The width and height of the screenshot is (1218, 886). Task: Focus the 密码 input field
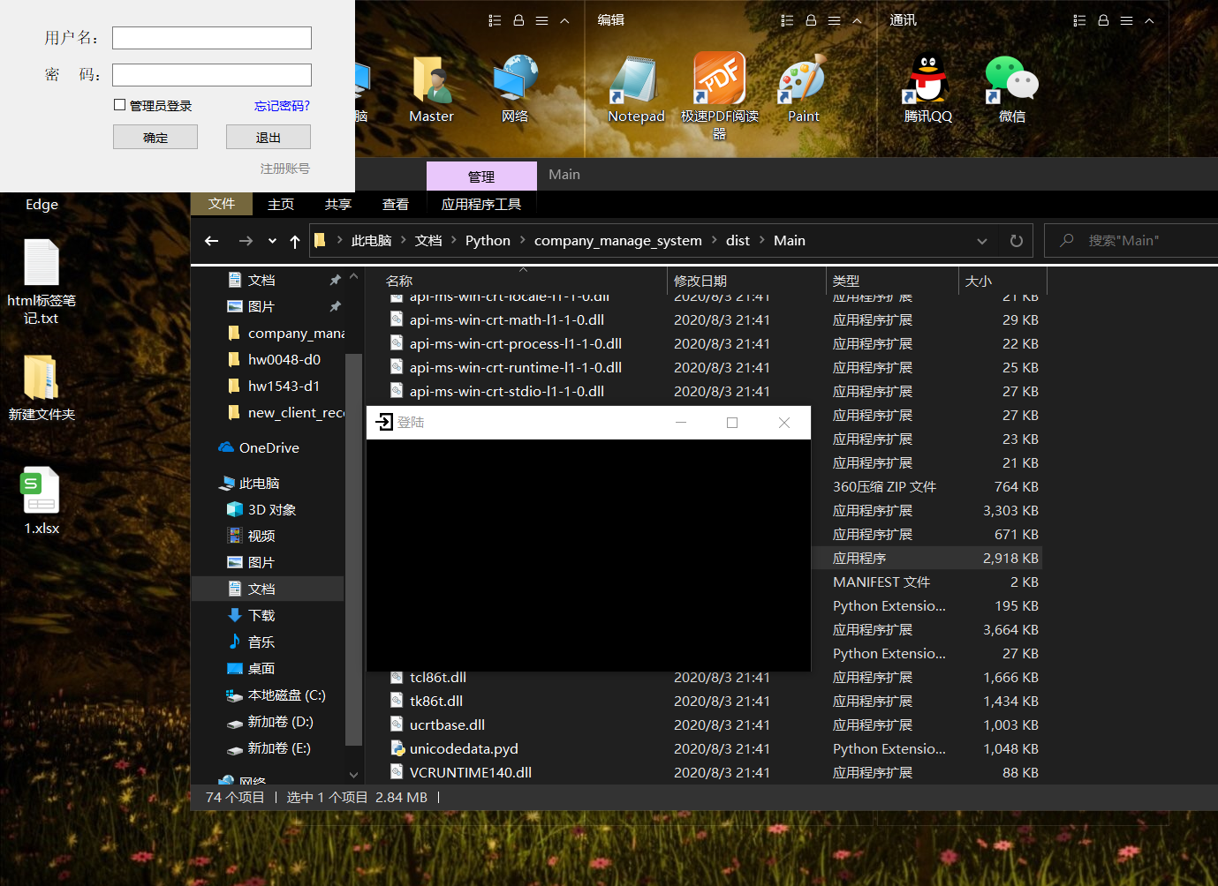pos(212,75)
